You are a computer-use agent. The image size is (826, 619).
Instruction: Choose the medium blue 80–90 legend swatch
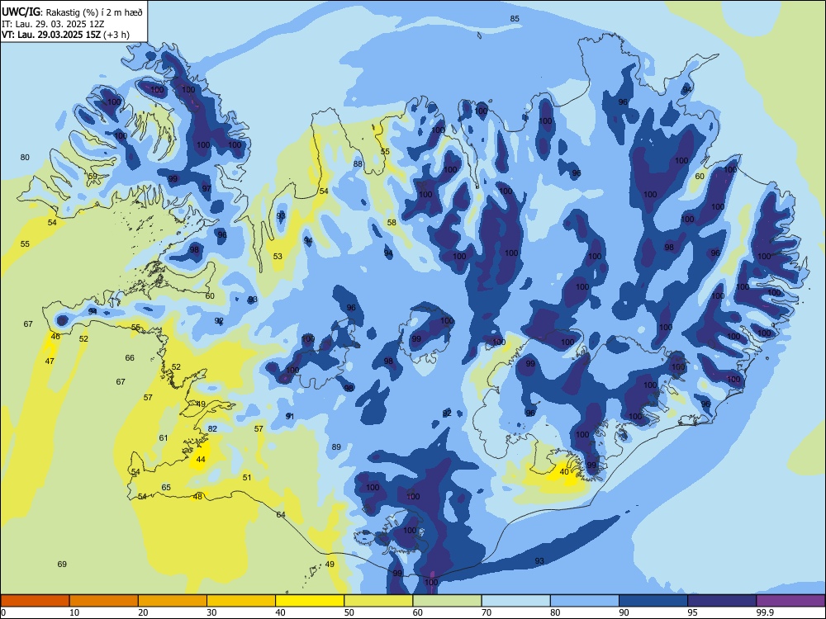(x=584, y=601)
